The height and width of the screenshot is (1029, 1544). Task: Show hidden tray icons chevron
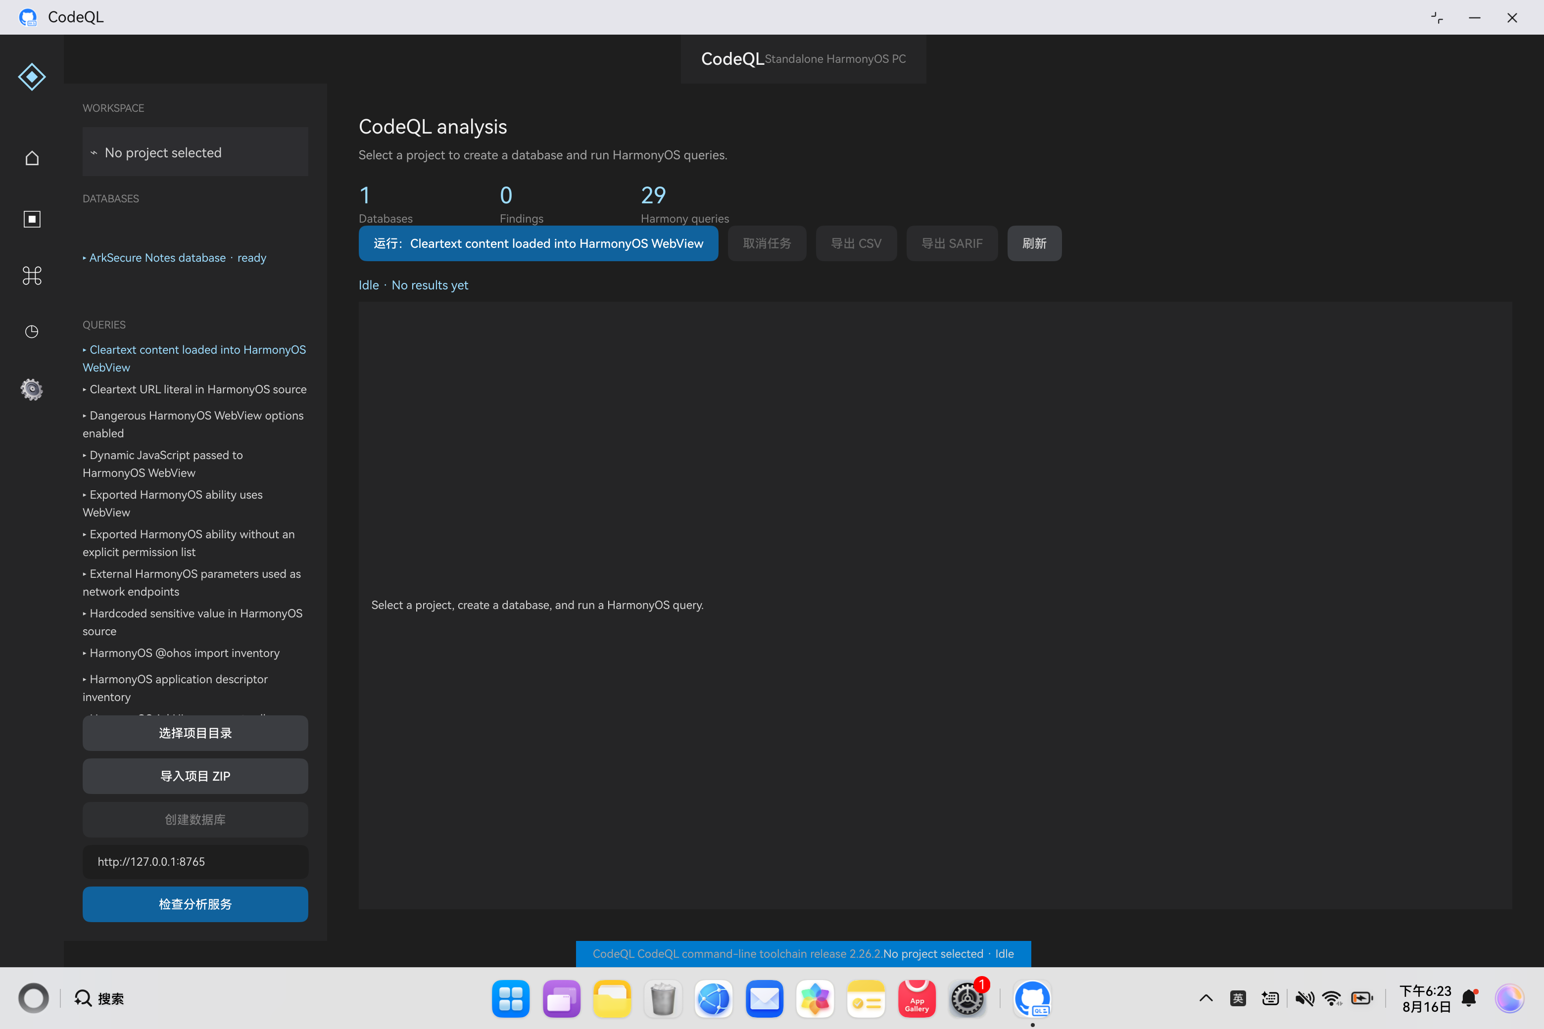(1206, 998)
